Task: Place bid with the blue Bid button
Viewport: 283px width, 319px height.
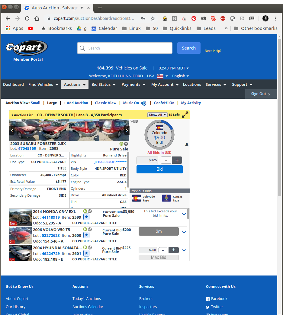Action: click(x=159, y=169)
